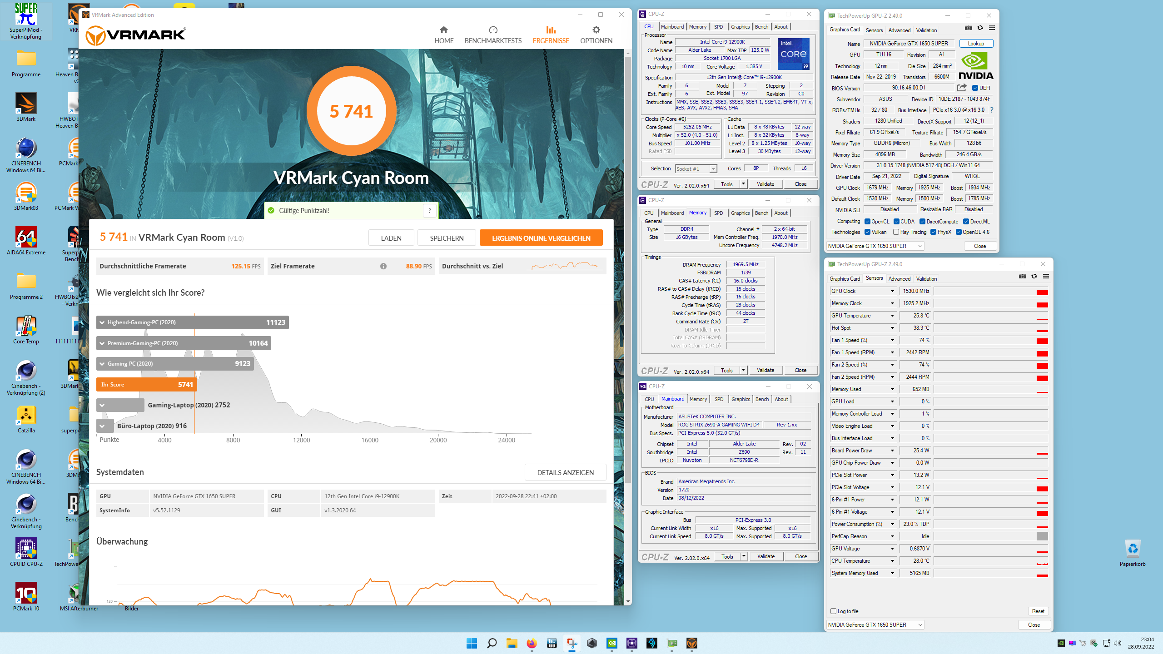Switch to Mainboard tab in top CPU-Z

(x=672, y=27)
